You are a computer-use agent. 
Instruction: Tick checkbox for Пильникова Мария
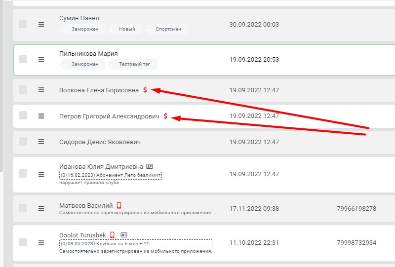(23, 59)
